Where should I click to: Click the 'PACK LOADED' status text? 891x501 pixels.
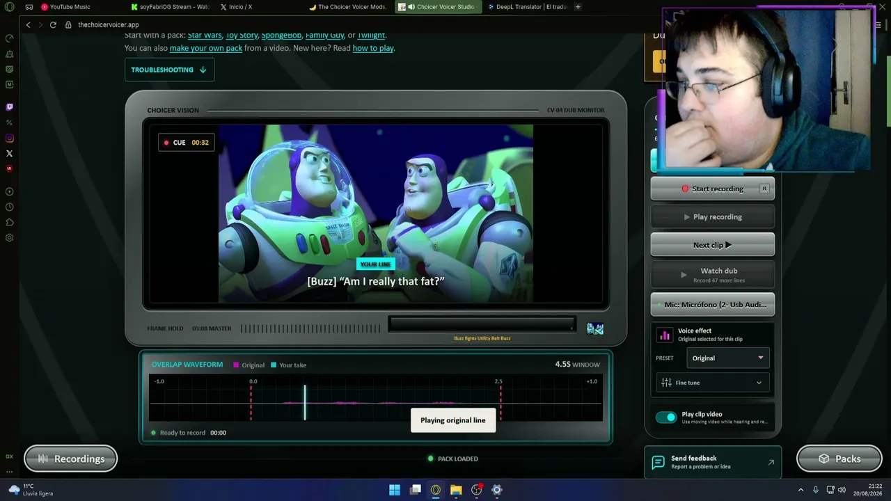[x=458, y=459]
